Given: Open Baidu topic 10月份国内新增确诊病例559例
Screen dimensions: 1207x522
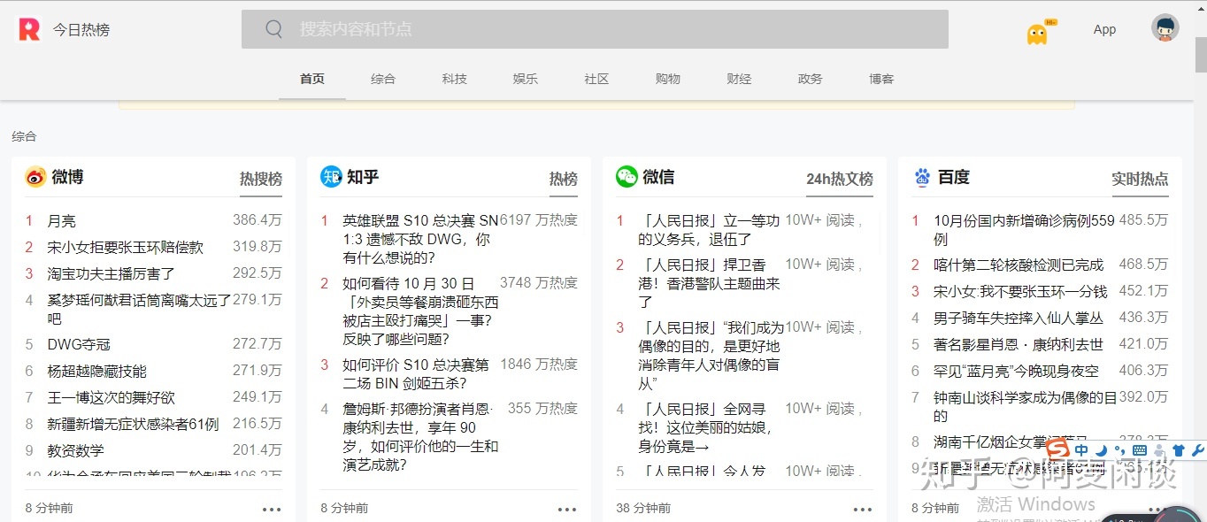Looking at the screenshot, I should point(1024,229).
